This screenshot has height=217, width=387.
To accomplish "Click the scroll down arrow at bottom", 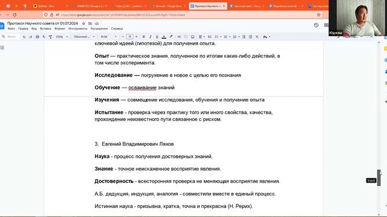I will pyautogui.click(x=379, y=215).
